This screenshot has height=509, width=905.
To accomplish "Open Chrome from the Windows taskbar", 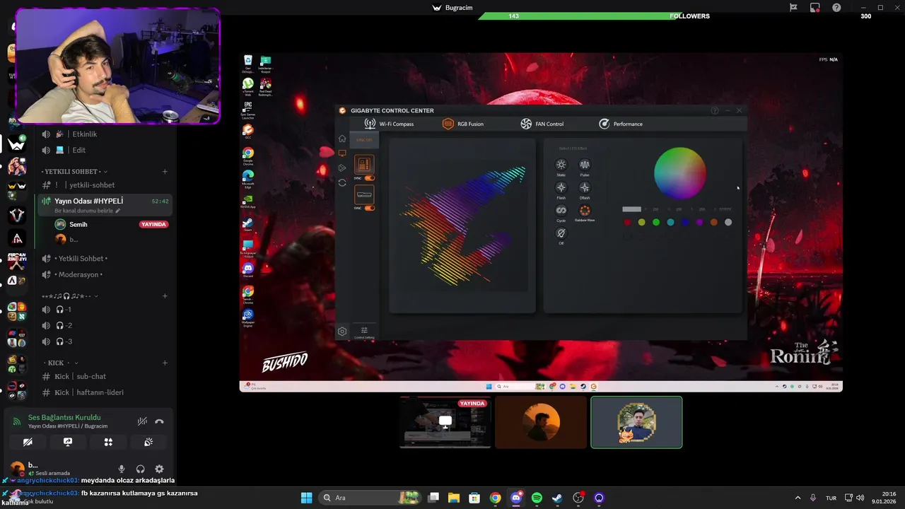I will (495, 498).
